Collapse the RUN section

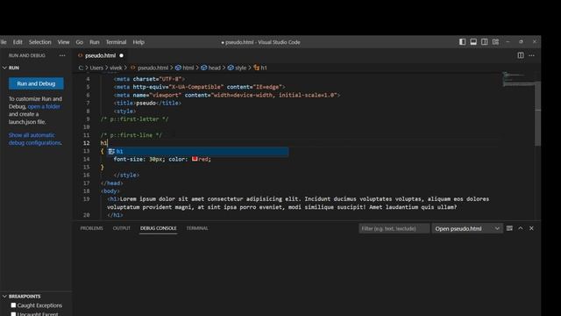[x=4, y=68]
